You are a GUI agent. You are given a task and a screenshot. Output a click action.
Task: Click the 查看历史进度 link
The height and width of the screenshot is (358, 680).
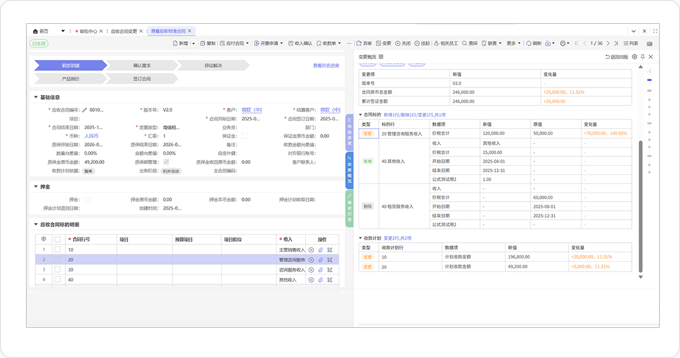pos(326,65)
